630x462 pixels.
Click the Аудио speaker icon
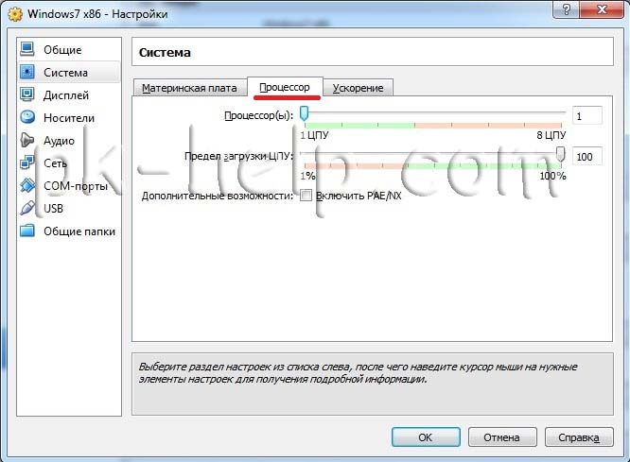[x=27, y=140]
